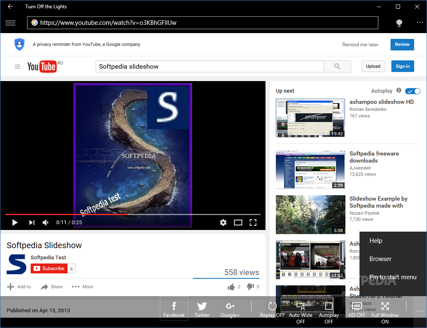Click Add to under the video
The image size is (427, 328).
19,287
